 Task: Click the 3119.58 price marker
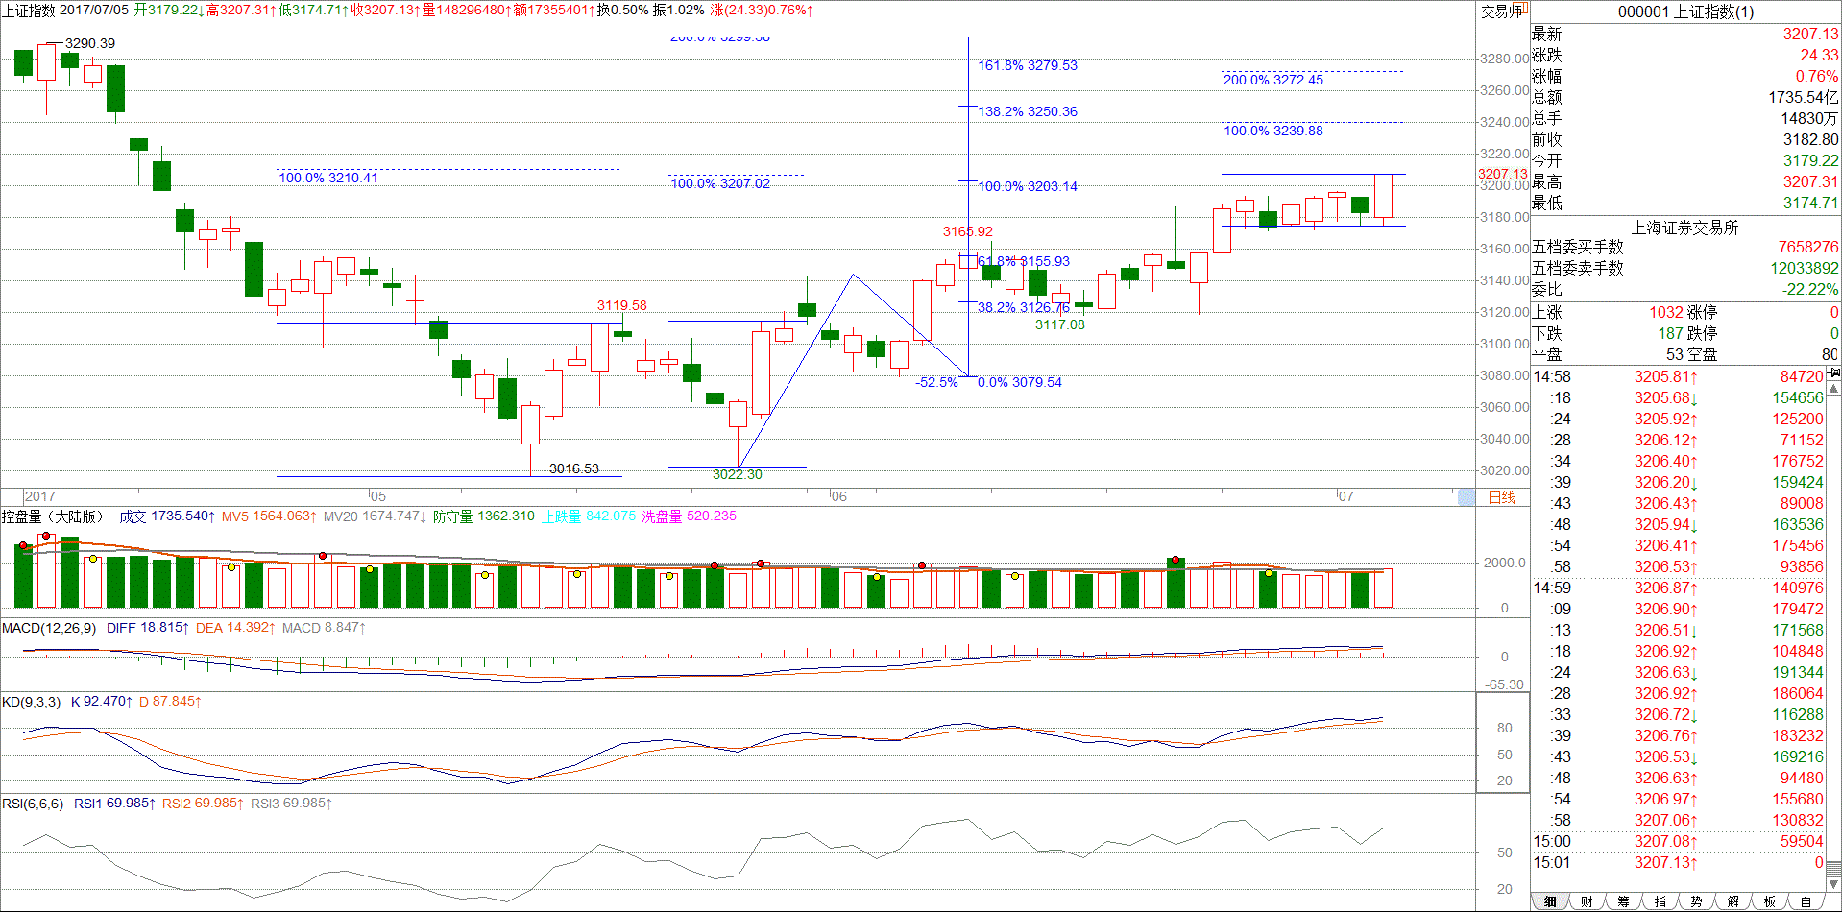(x=622, y=305)
